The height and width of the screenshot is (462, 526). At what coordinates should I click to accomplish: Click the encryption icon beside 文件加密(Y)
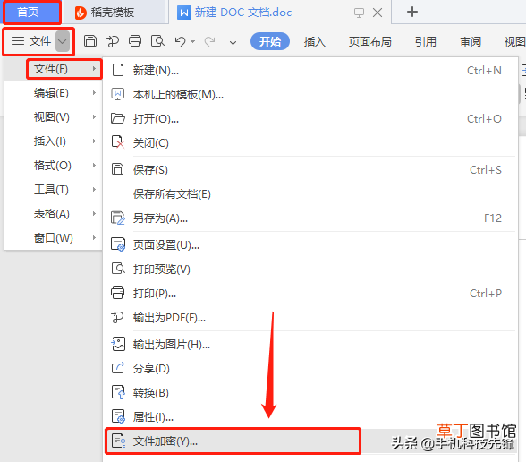click(118, 441)
